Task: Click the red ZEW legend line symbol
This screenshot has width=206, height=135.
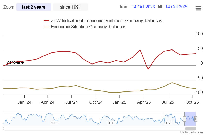Action: 47,21
